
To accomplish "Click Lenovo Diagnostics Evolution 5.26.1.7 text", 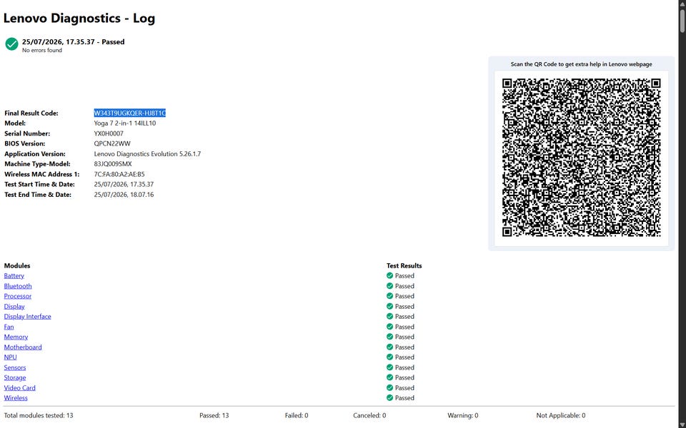I will 147,154.
